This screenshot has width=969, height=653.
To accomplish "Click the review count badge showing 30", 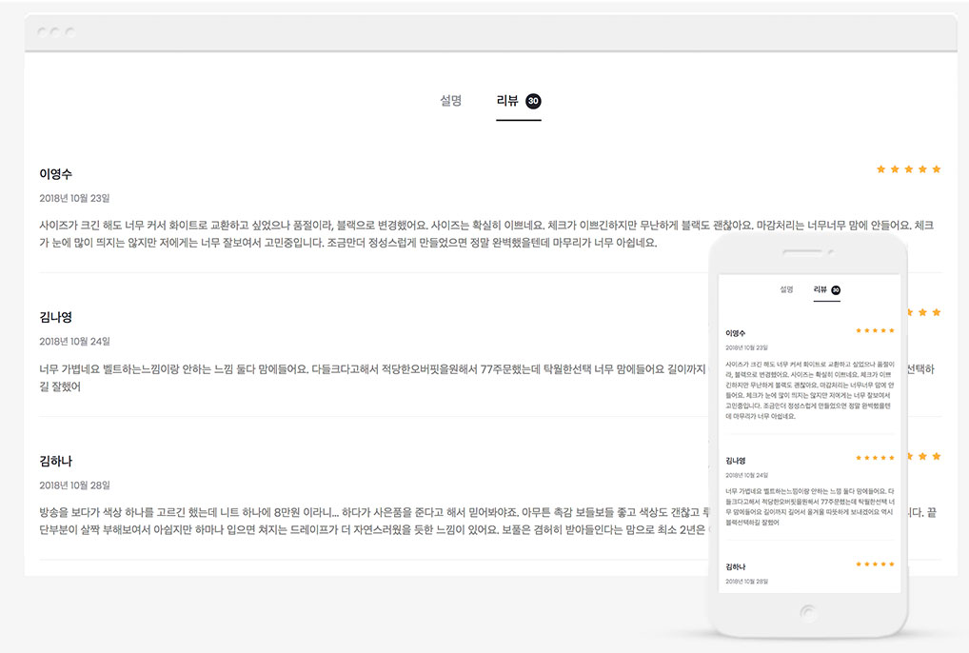I will coord(533,99).
